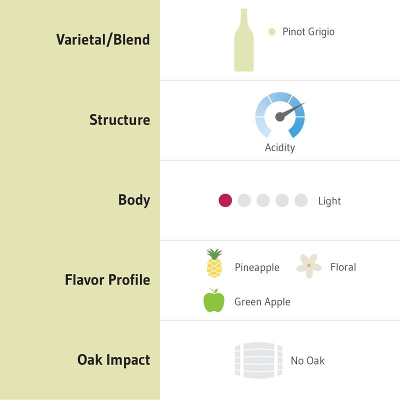The image size is (400, 400).
Task: Click the wine bottle icon
Action: pos(244,40)
